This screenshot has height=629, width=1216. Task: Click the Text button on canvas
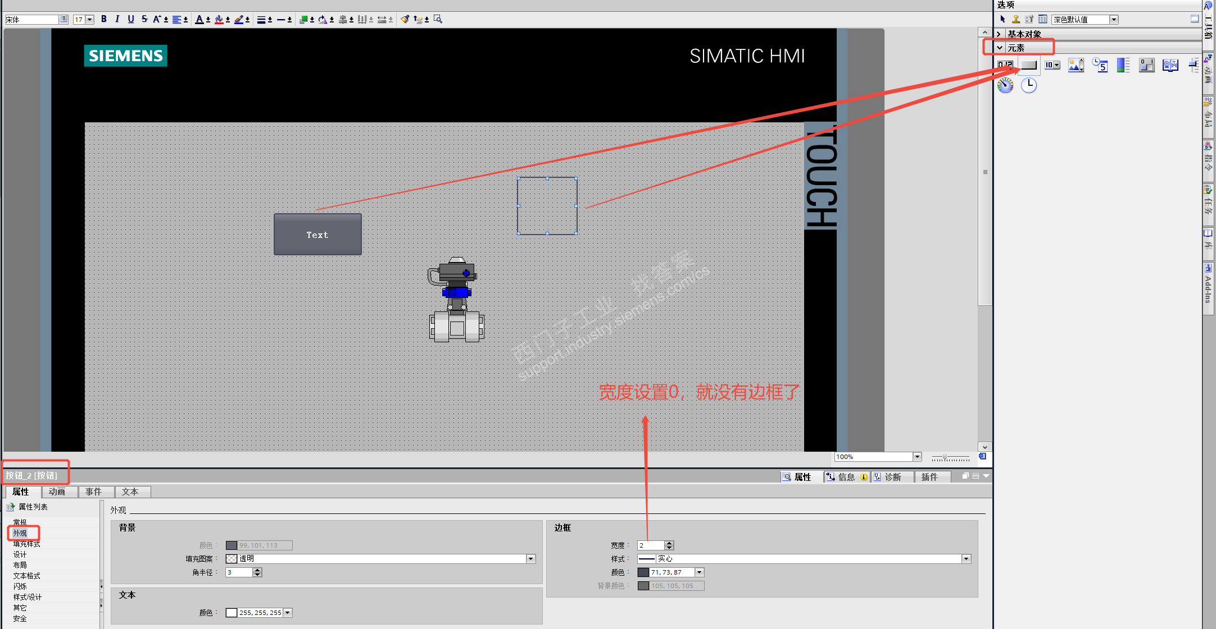click(x=317, y=235)
